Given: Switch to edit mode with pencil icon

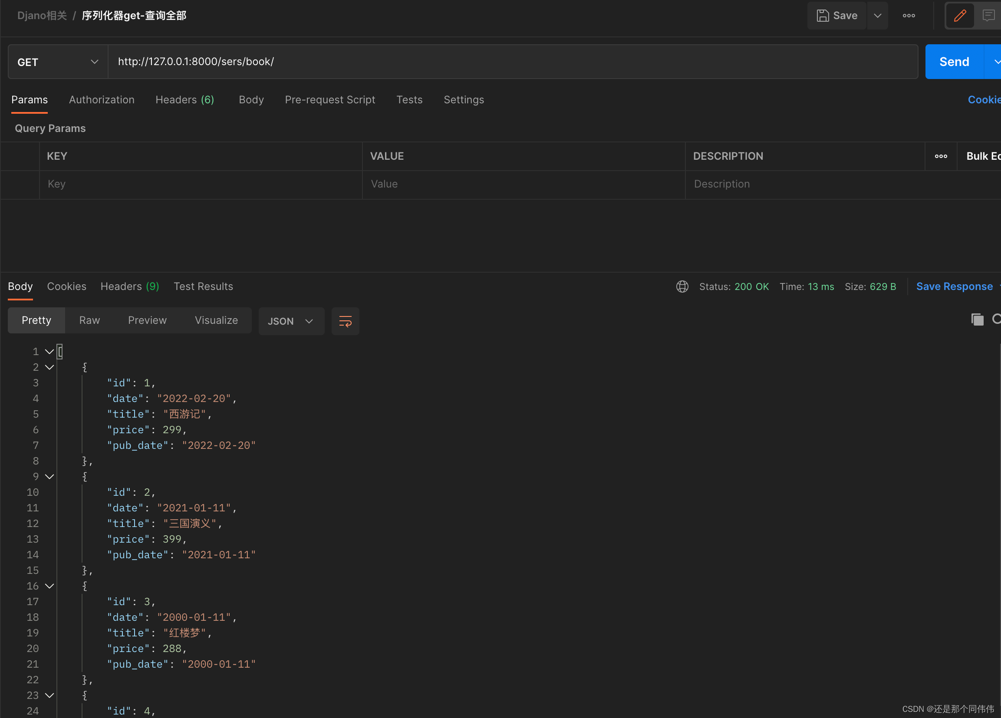Looking at the screenshot, I should pyautogui.click(x=960, y=16).
